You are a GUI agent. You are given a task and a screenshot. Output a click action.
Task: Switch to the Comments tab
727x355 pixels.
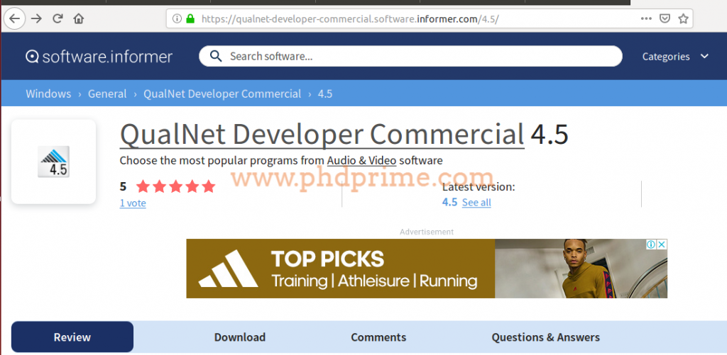click(378, 337)
